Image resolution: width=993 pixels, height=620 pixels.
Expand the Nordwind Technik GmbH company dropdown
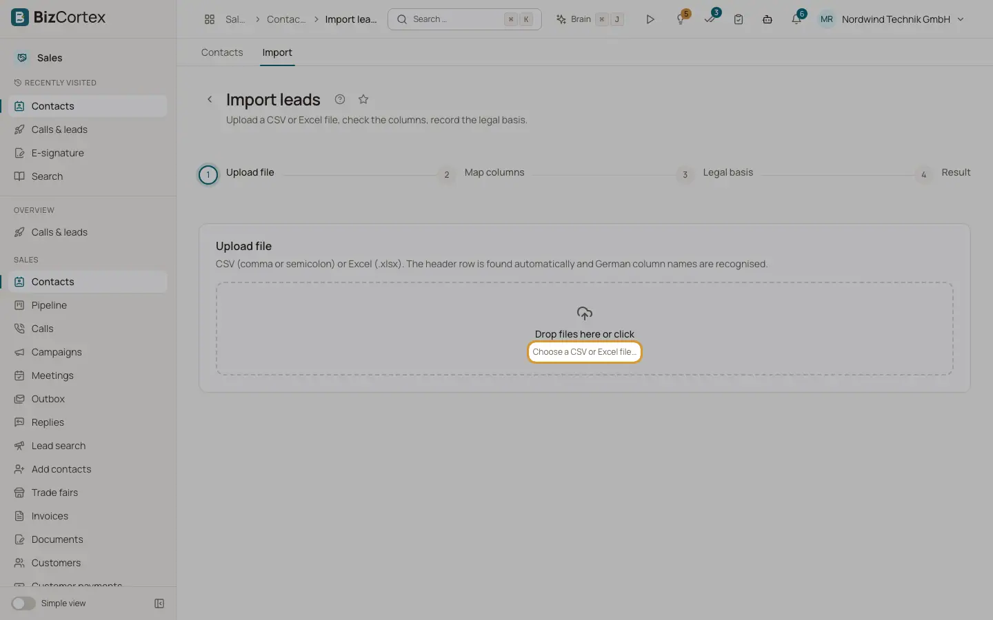902,19
